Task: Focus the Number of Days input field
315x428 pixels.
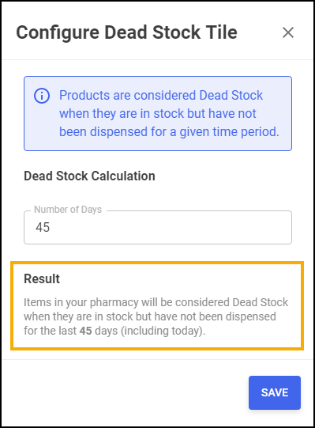Action: (x=158, y=227)
